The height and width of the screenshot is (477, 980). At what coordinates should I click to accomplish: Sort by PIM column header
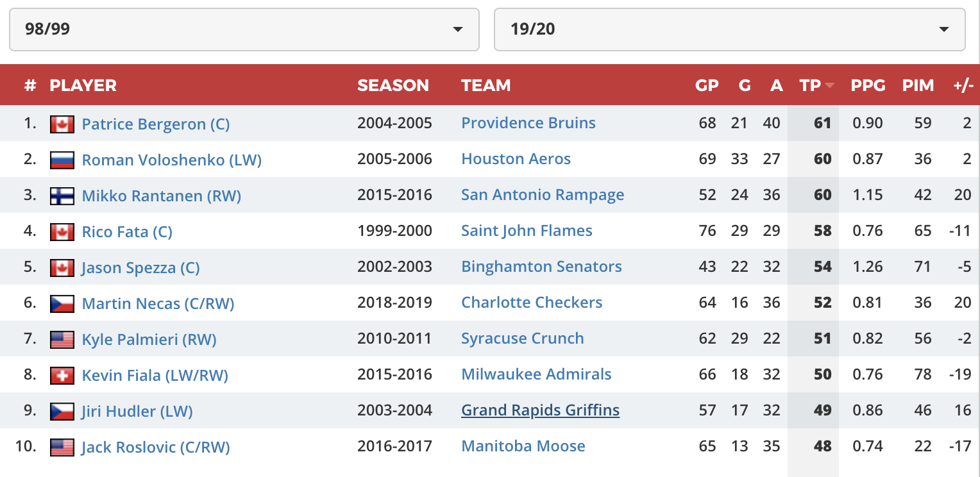pyautogui.click(x=918, y=85)
